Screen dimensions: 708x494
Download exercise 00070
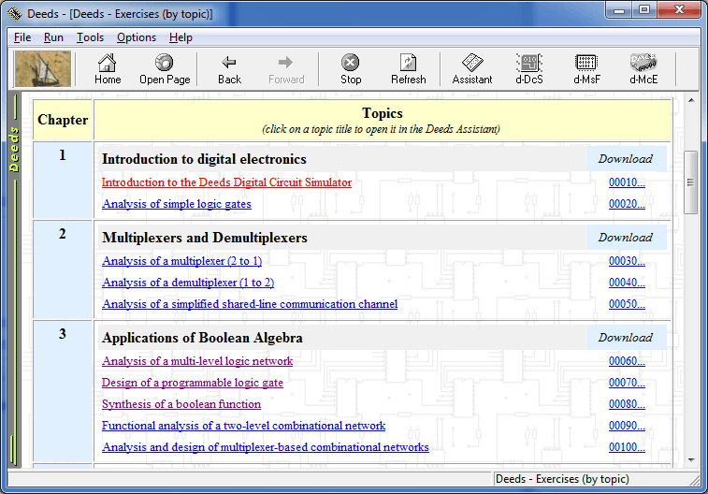coord(627,383)
